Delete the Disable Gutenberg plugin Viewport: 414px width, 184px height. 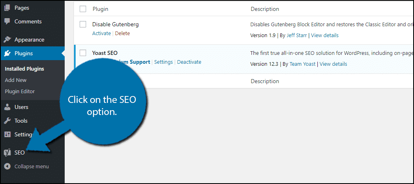click(123, 33)
